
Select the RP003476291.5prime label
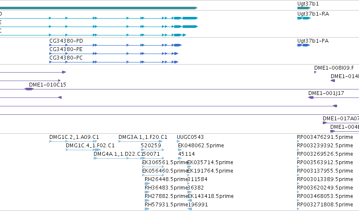[x=325, y=137]
